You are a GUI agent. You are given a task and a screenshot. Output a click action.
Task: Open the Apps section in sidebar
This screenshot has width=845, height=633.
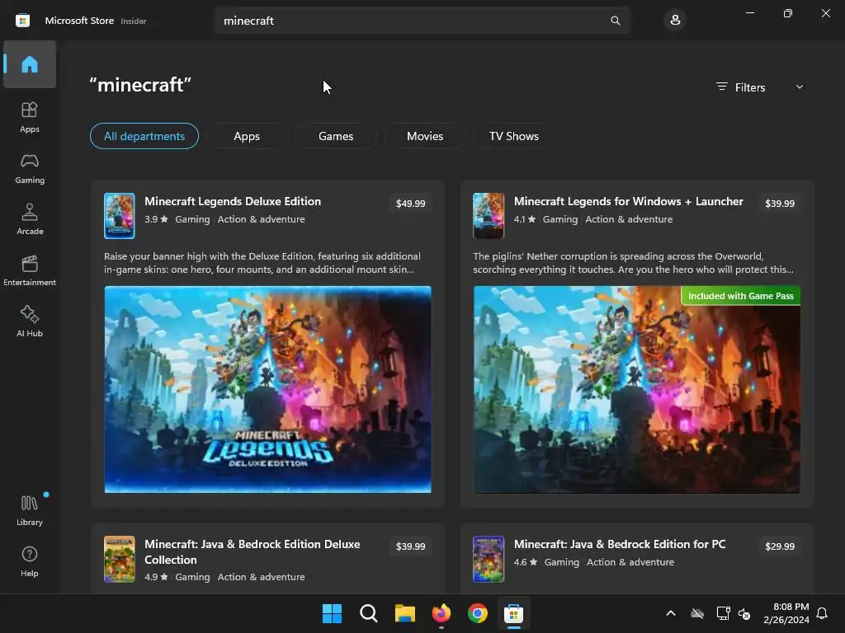coord(30,117)
